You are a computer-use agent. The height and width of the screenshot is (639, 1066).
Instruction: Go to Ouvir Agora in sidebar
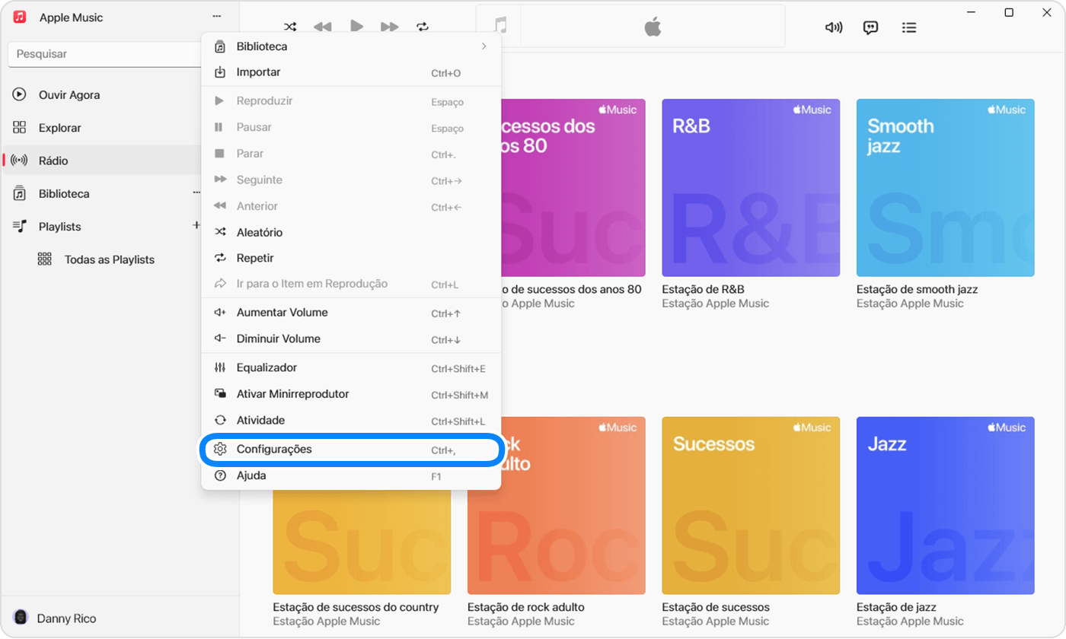(x=102, y=95)
